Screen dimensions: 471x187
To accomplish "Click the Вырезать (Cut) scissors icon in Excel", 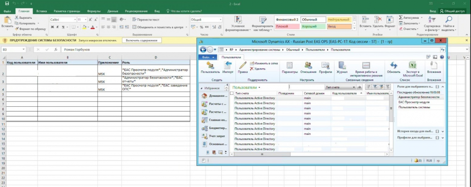I will tap(17, 18).
